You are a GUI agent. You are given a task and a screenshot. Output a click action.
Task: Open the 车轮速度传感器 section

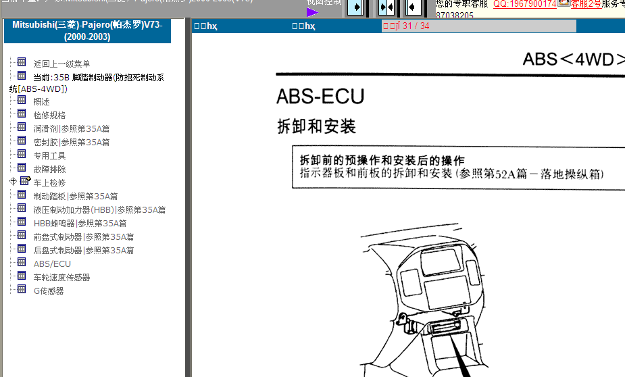coord(61,278)
